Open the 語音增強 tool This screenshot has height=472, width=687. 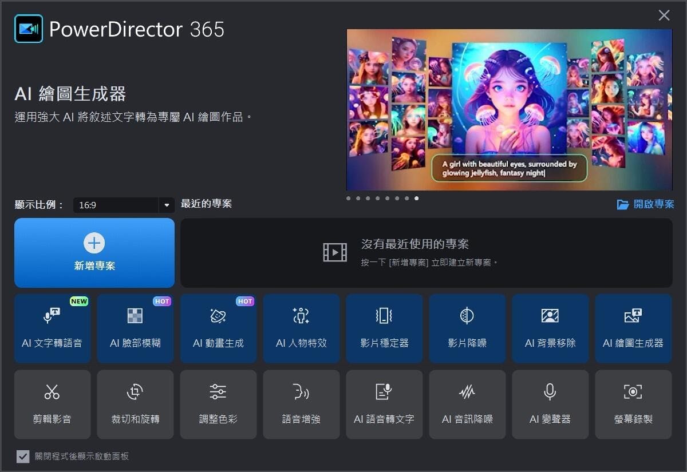301,404
